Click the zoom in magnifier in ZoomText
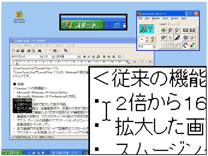 pos(170,30)
